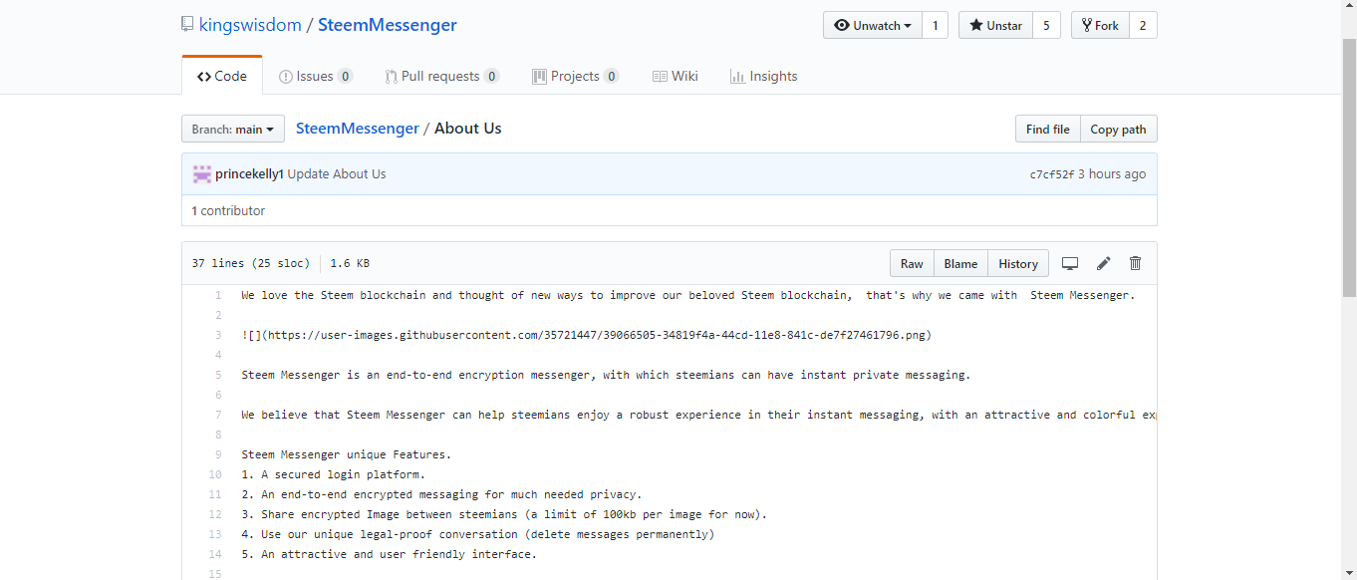Click the Copy path button
The width and height of the screenshot is (1357, 580).
tap(1118, 129)
